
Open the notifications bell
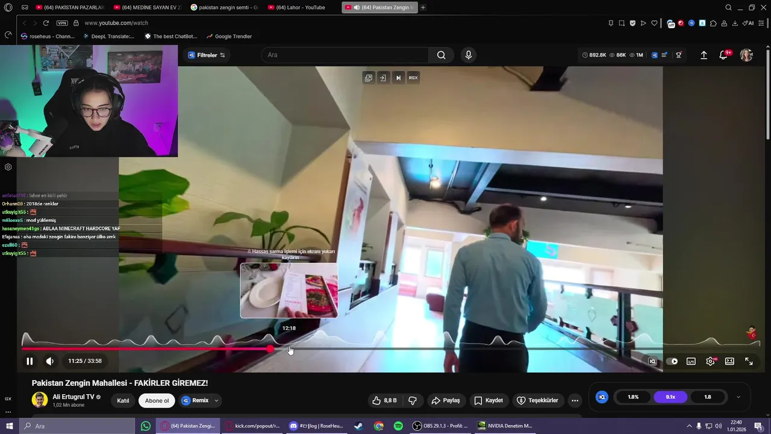tap(723, 55)
